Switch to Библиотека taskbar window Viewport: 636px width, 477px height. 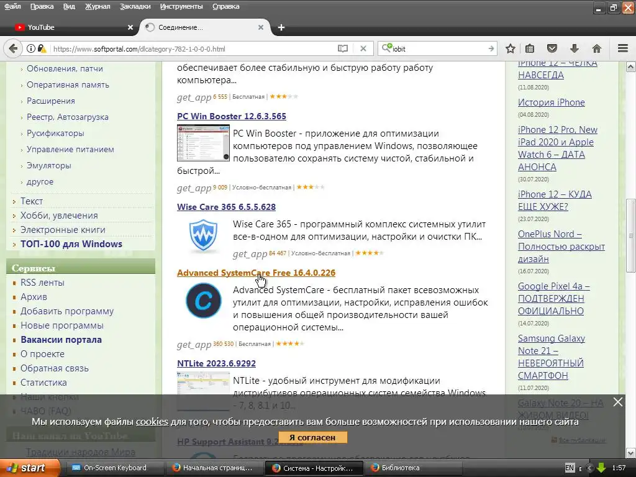click(414, 468)
